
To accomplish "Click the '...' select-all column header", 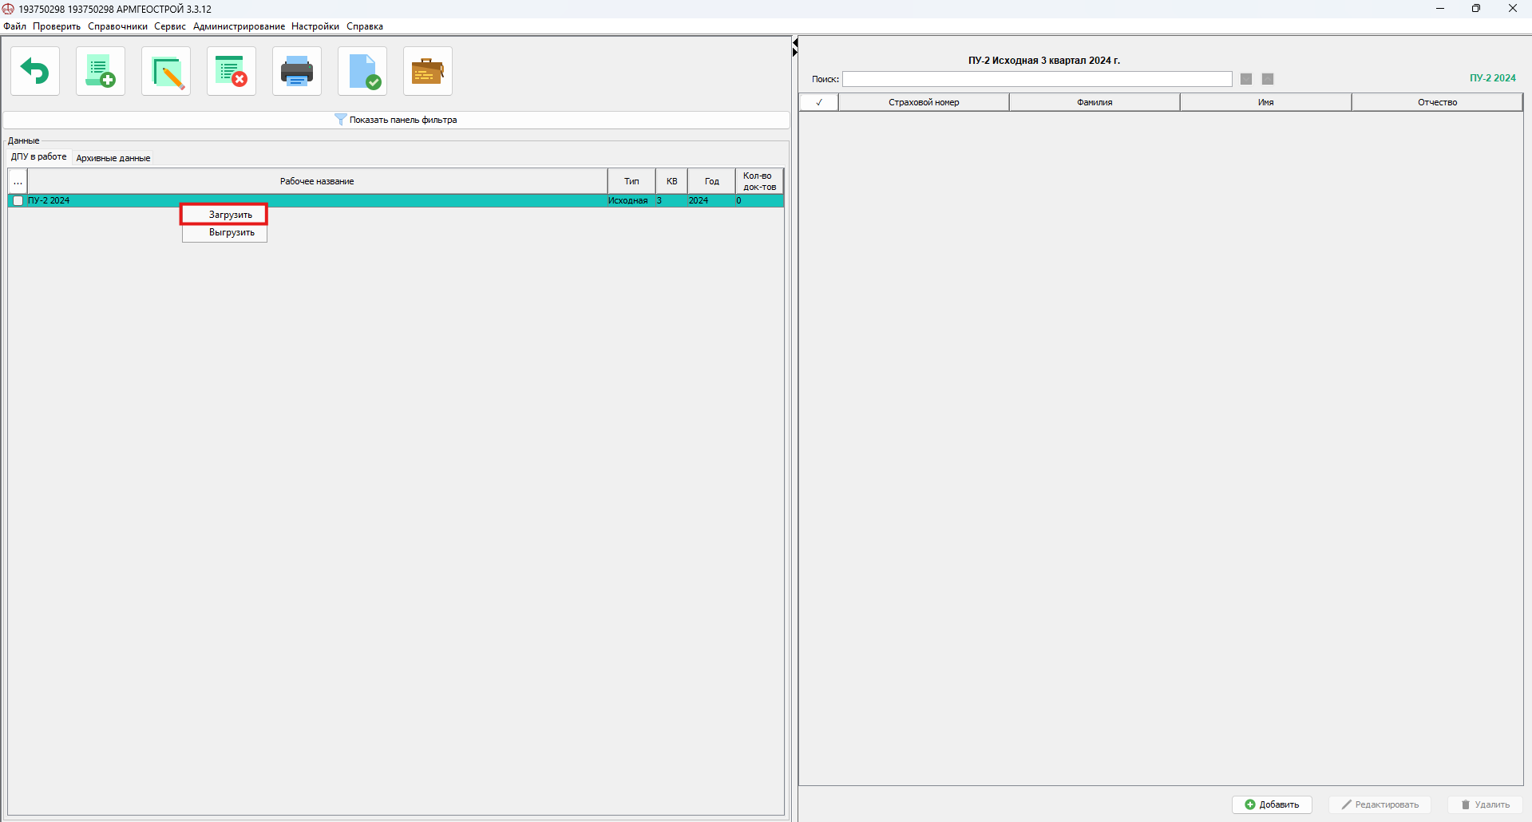I will click(18, 182).
